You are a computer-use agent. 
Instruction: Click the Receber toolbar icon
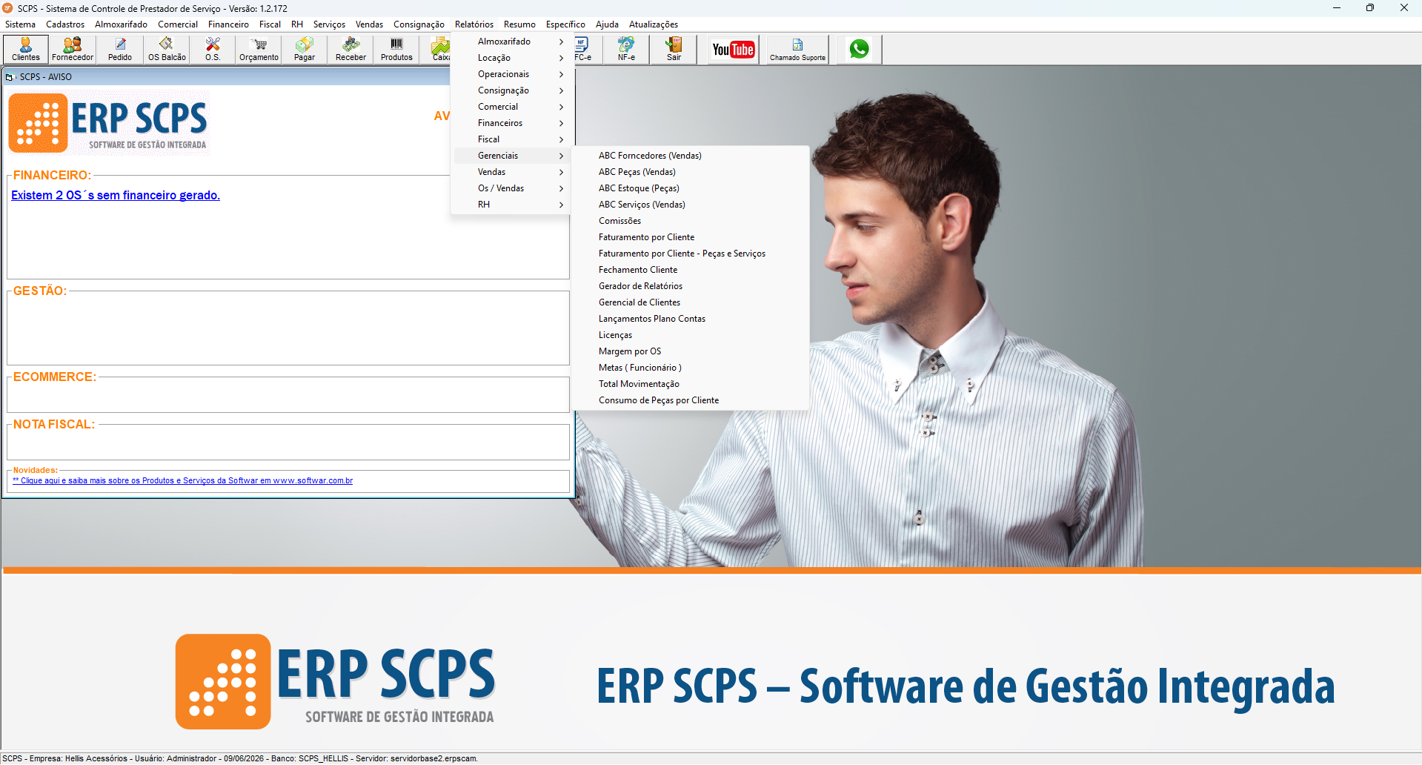point(350,49)
